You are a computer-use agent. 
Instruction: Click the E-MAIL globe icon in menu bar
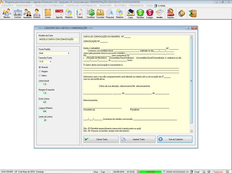[155, 6]
